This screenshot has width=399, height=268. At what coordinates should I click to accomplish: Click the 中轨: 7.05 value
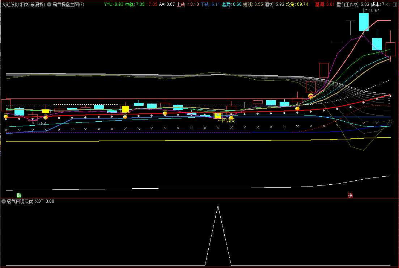coord(135,4)
